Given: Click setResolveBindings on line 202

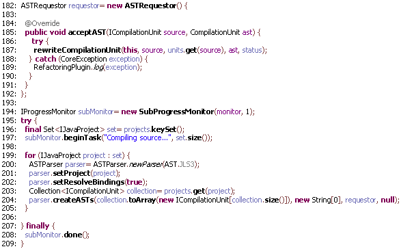Looking at the screenshot, I should click(x=89, y=182).
